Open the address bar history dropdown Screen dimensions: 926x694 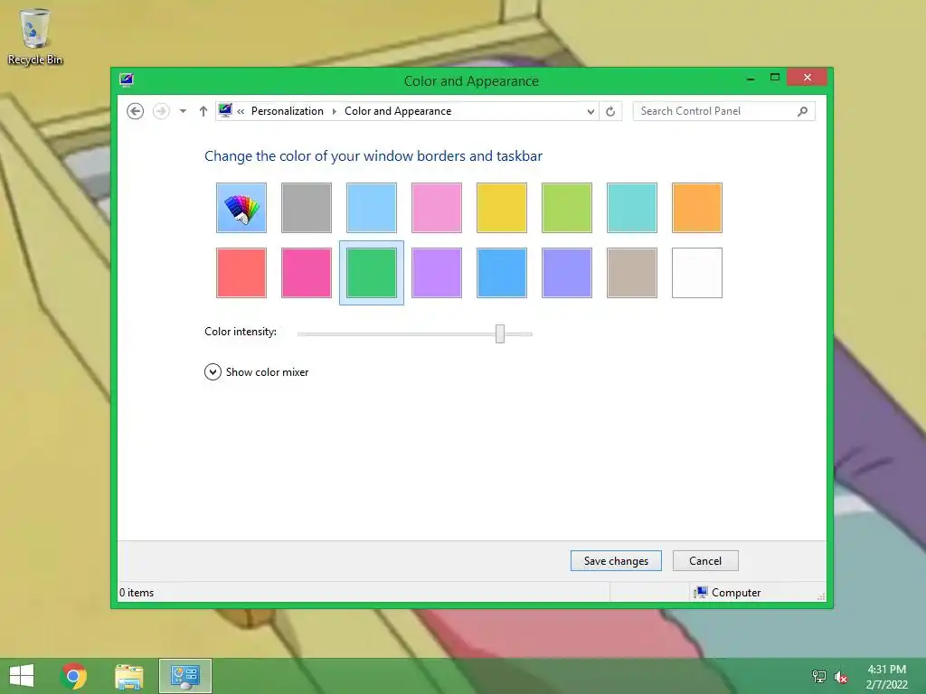pos(590,111)
